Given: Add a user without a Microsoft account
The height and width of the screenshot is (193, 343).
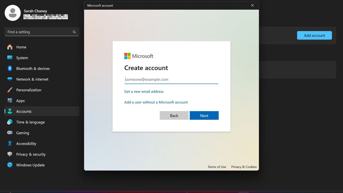Looking at the screenshot, I should 156,102.
